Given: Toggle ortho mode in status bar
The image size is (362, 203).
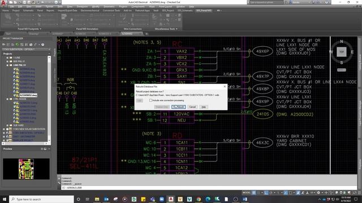Looking at the screenshot, I should 266,193.
